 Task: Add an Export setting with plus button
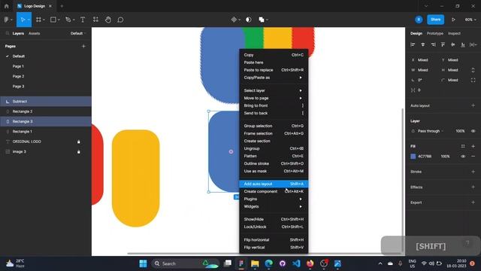pos(473,202)
